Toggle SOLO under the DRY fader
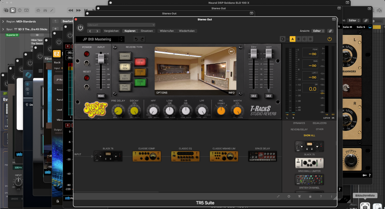 (x=254, y=96)
